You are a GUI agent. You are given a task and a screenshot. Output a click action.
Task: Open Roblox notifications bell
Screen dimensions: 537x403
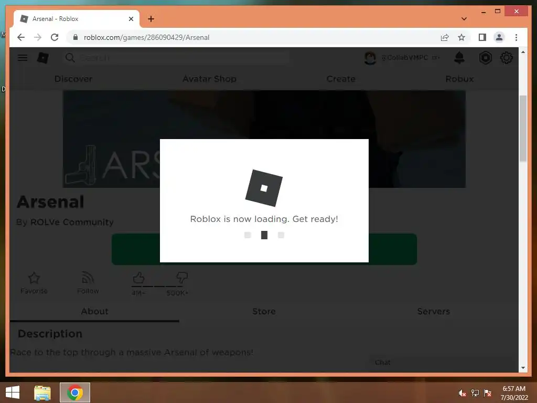coord(459,58)
